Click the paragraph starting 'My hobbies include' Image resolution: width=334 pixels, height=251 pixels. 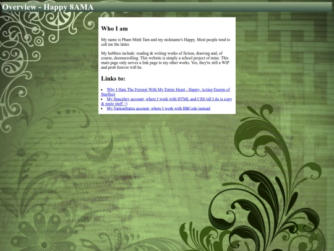pos(165,60)
